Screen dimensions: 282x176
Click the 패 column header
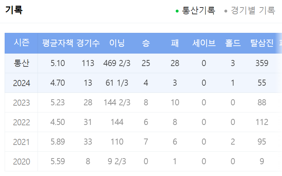(175, 43)
